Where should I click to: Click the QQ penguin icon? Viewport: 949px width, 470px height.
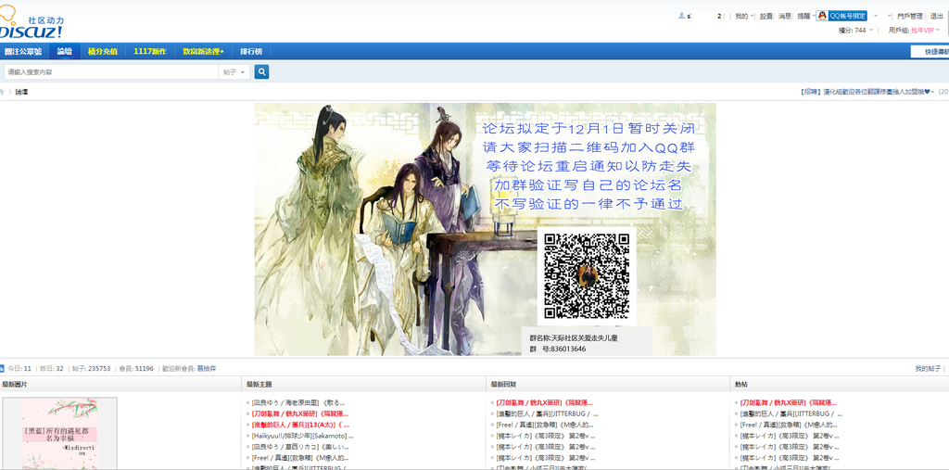tap(822, 16)
